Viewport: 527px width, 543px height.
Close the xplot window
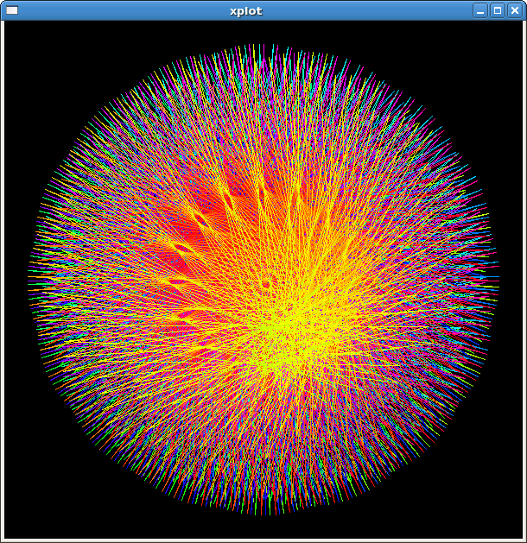[x=515, y=10]
